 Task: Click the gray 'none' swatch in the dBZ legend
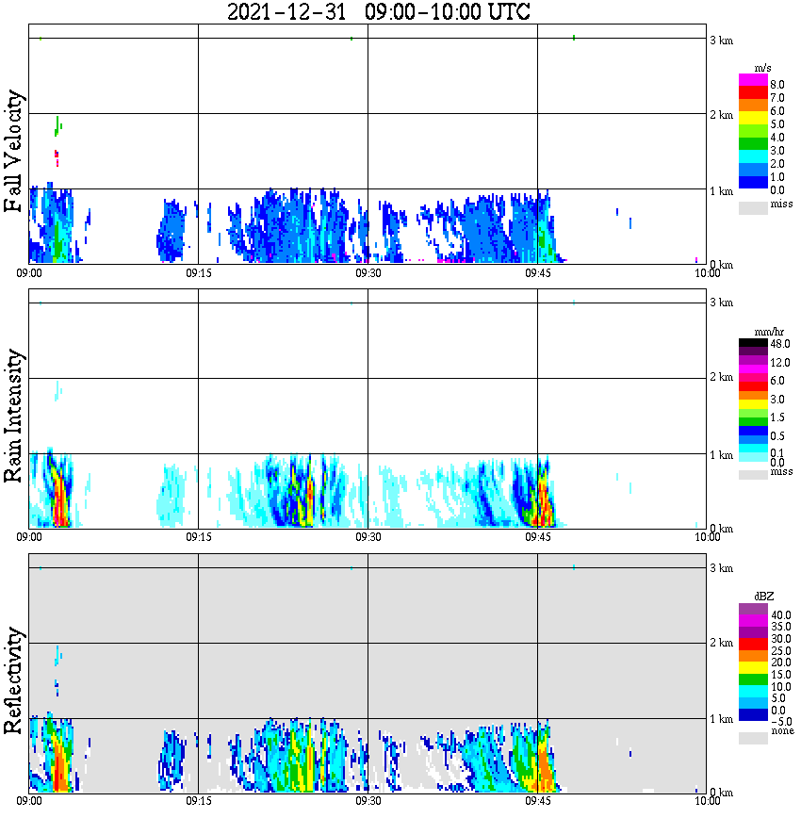pos(753,738)
